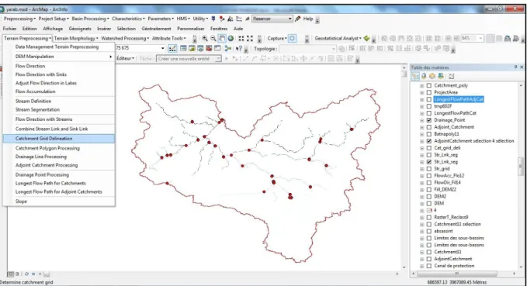The image size is (527, 286).
Task: Open the Geostatistical Analyst dropdown
Action: pos(338,38)
